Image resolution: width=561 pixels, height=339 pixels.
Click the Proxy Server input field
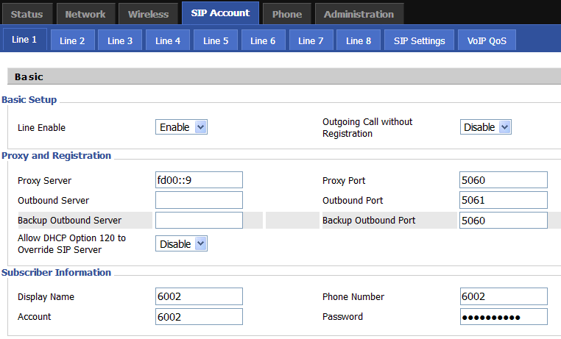click(x=199, y=180)
